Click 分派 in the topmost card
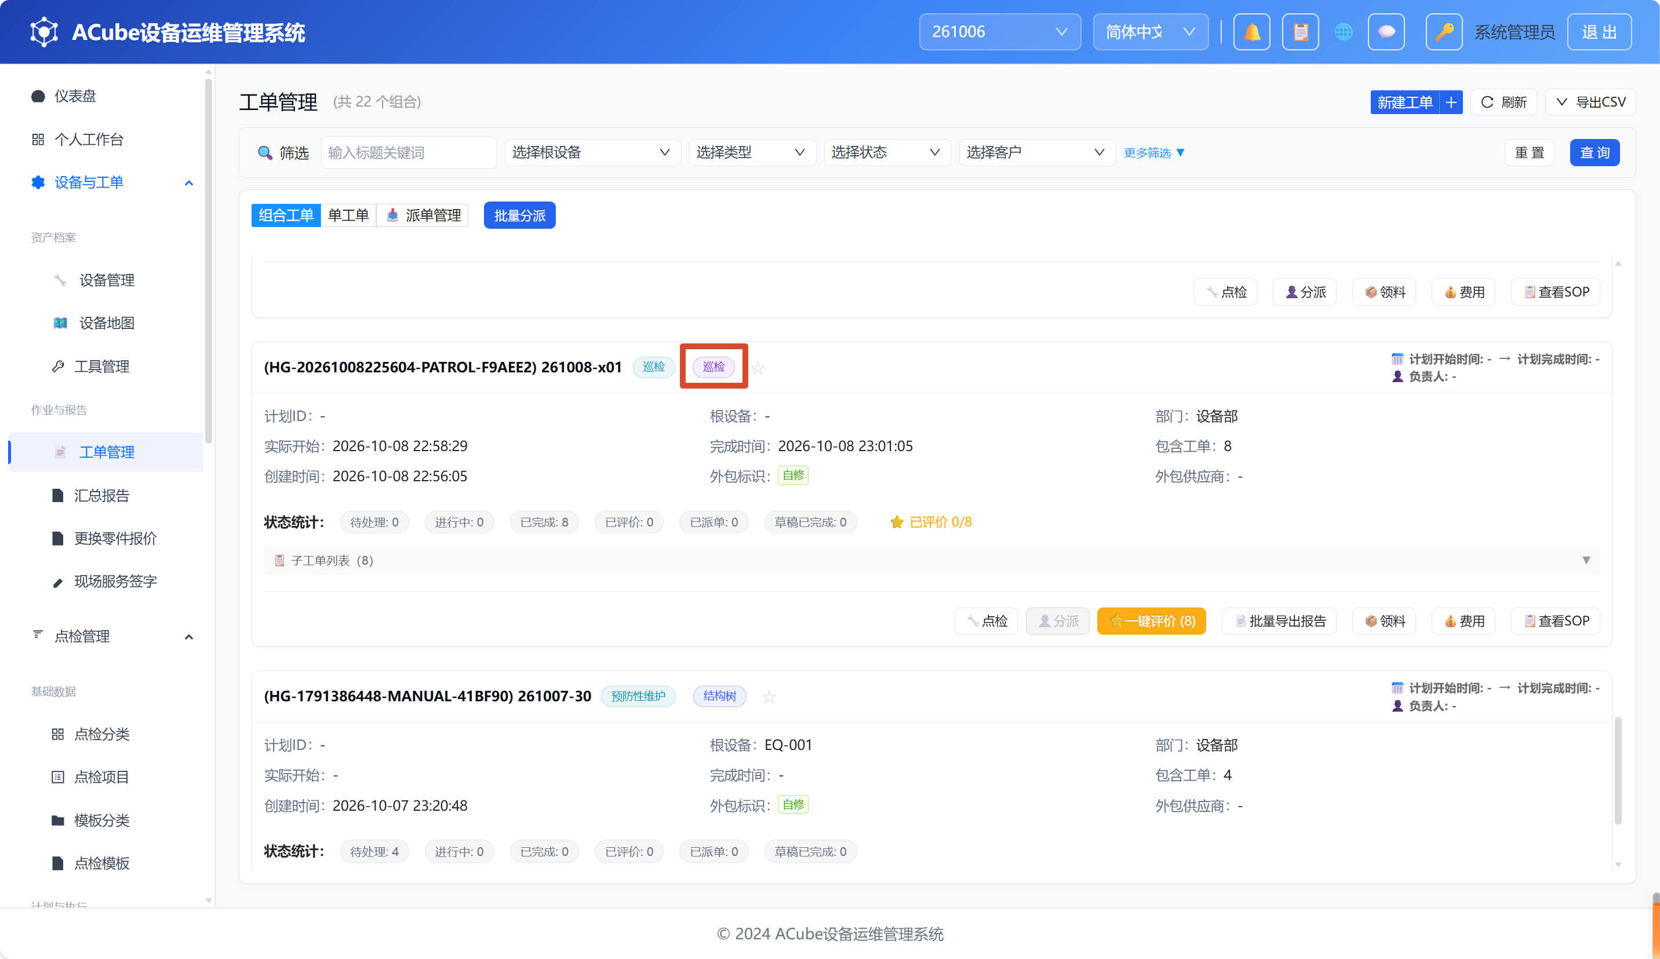1660x959 pixels. click(1304, 292)
